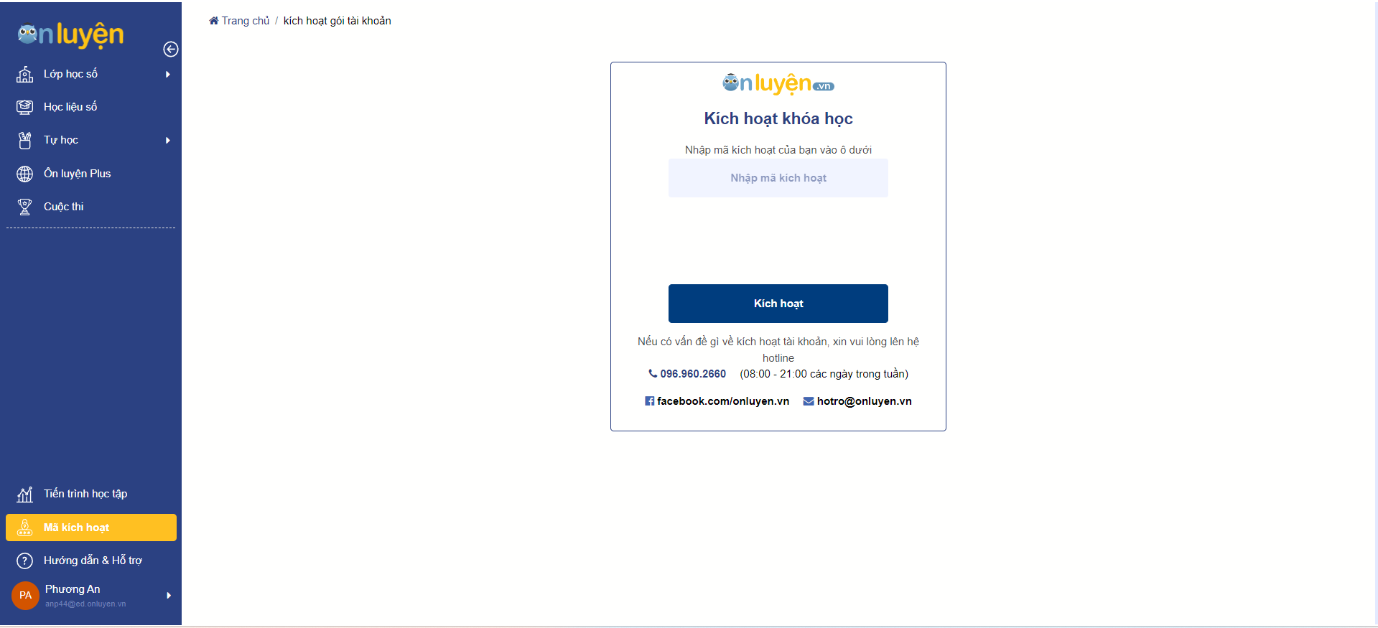Focus the Nhập mã kích hoạt input field
The height and width of the screenshot is (628, 1378).
point(778,178)
